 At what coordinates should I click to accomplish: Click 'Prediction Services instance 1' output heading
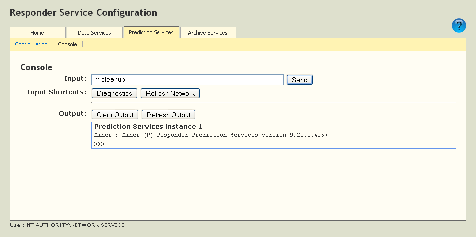148,127
